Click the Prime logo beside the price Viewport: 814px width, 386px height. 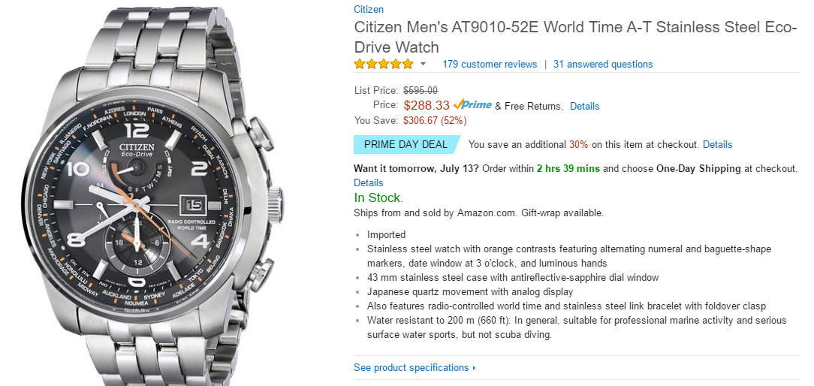(472, 105)
